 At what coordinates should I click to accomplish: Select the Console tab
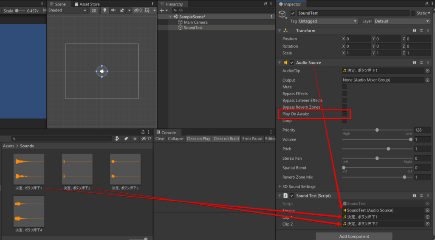[166, 133]
